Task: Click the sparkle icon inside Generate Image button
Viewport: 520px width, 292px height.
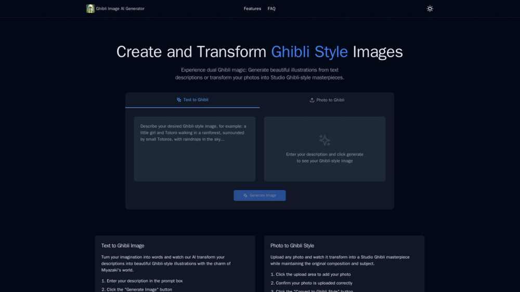Action: point(245,196)
